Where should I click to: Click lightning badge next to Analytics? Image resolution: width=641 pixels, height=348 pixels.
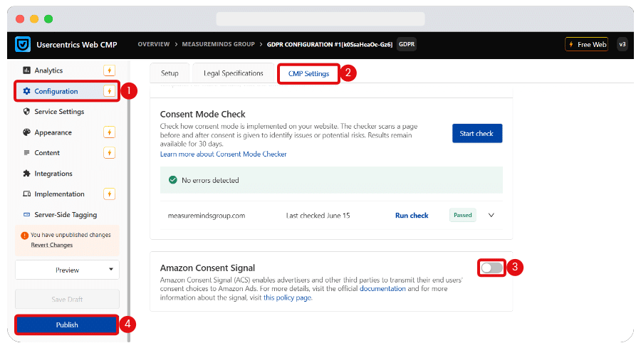pyautogui.click(x=109, y=70)
